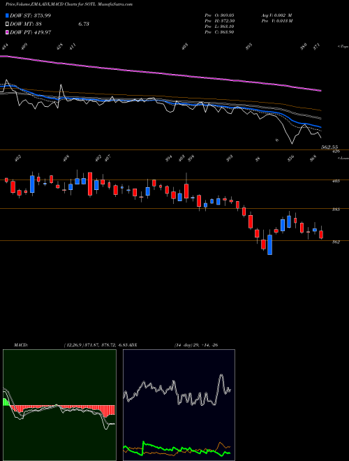The image size is (349, 461).
Task: Click the 426 price axis label
Action: coord(336,152)
